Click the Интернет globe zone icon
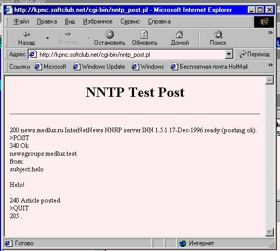The image size is (280, 251). coord(182,243)
